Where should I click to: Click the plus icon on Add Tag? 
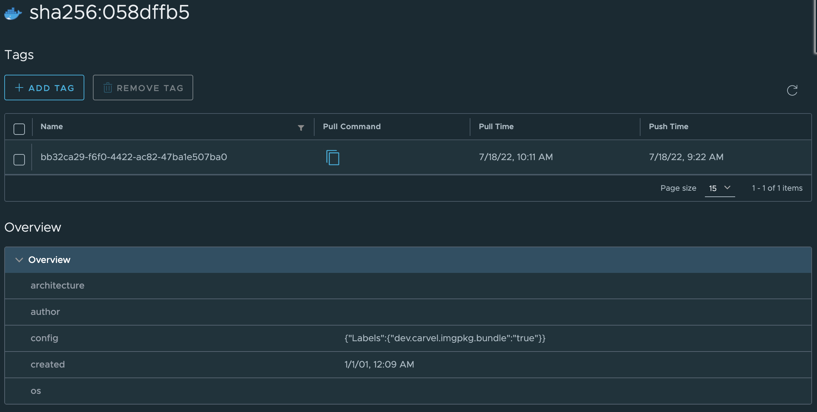click(x=19, y=87)
